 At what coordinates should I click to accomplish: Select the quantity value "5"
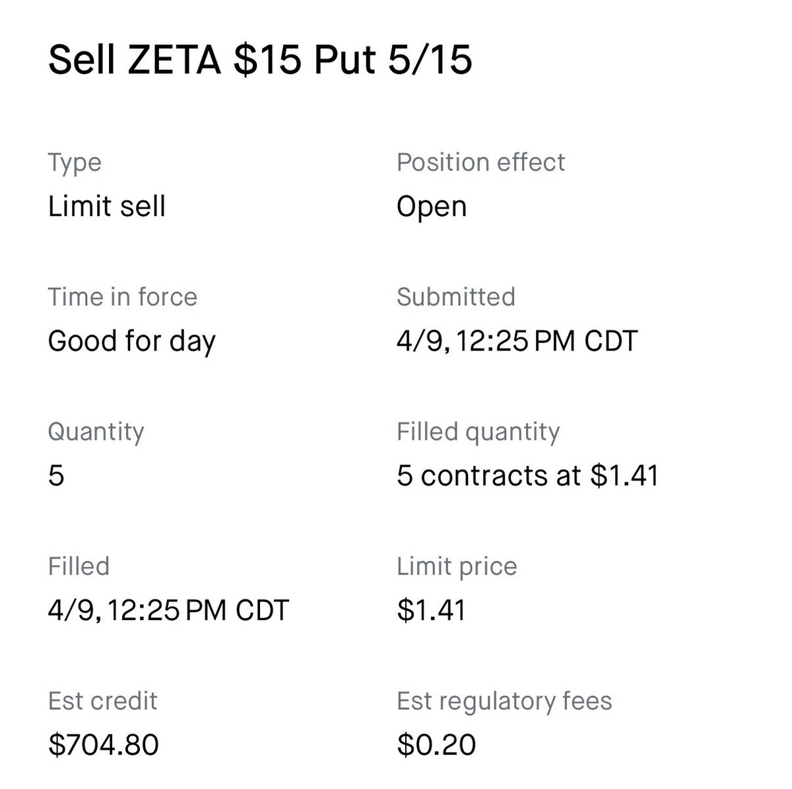[x=56, y=476]
